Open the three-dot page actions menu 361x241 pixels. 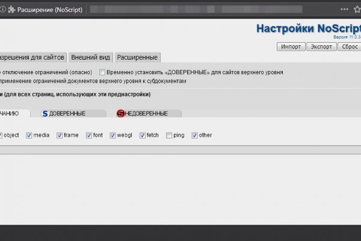pyautogui.click(x=344, y=10)
